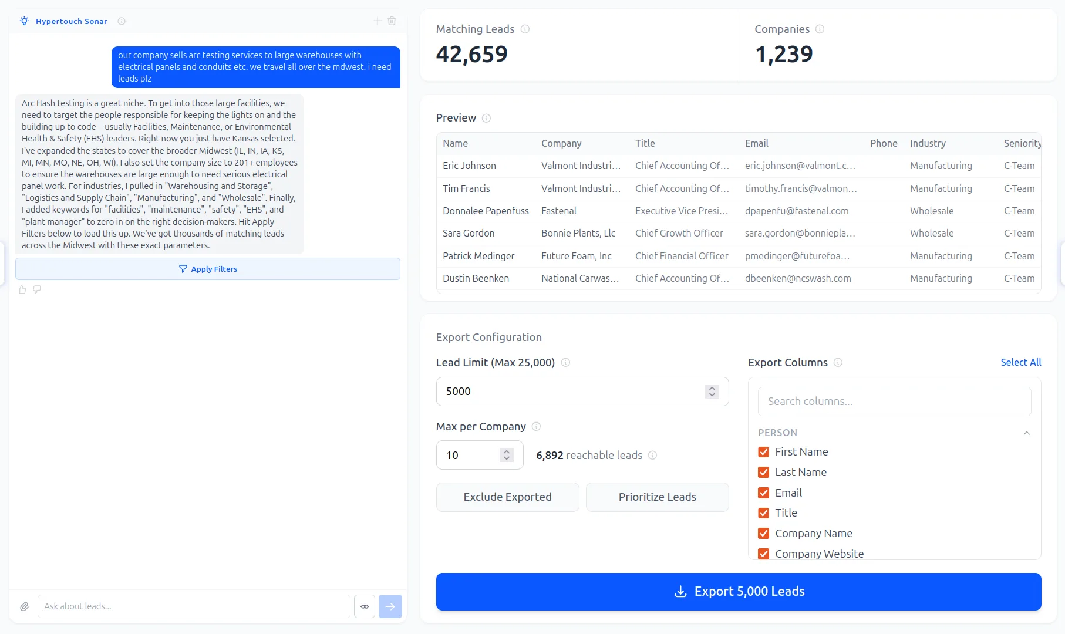Toggle Exclude Exported option
This screenshot has width=1065, height=634.
point(507,497)
